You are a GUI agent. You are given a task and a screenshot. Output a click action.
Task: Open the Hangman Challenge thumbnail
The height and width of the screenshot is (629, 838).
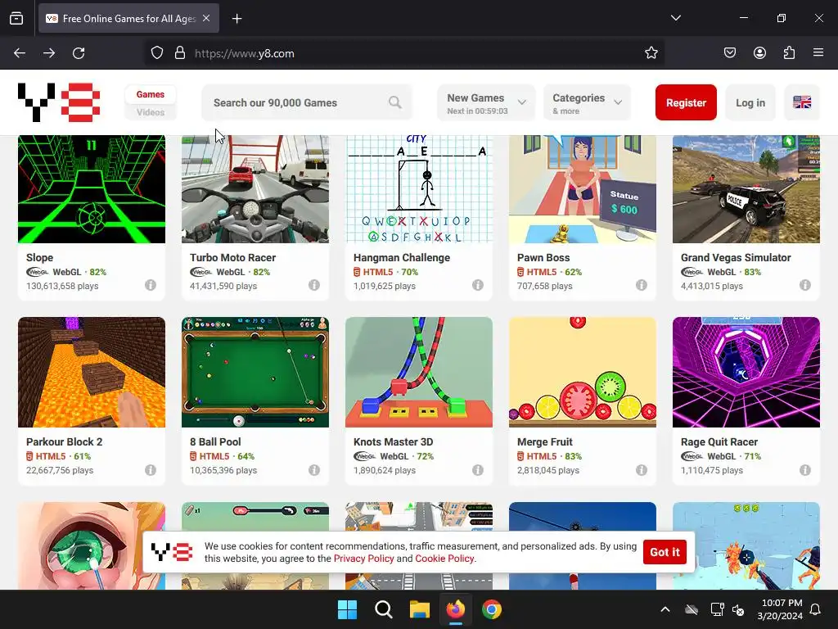[x=419, y=189]
